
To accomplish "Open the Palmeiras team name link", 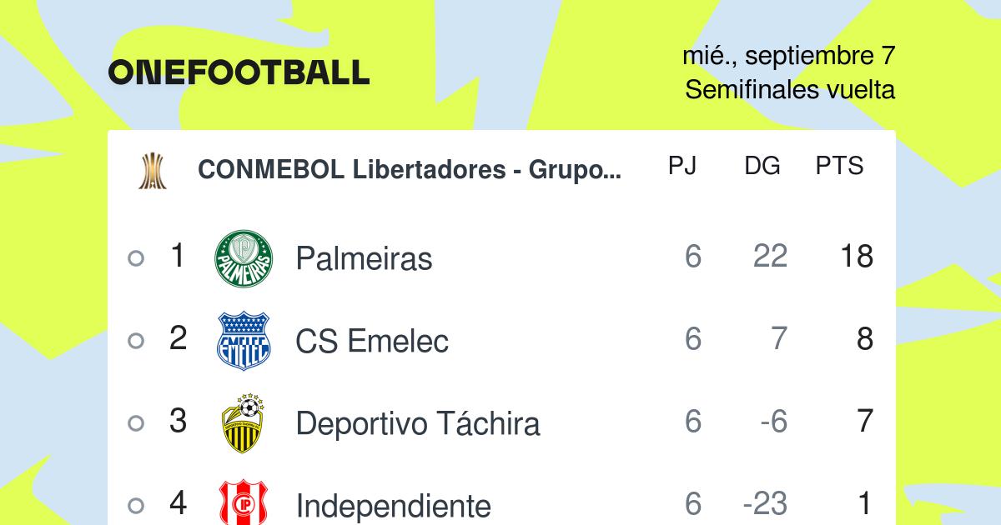I will coord(364,258).
